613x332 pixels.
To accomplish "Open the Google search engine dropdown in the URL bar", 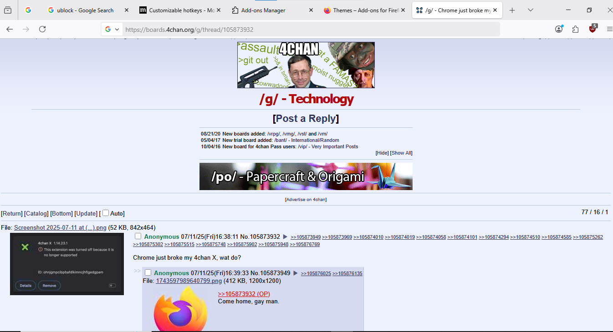I will click(112, 29).
